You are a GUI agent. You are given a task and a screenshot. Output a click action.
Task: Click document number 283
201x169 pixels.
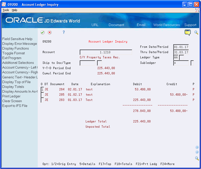[62, 100]
